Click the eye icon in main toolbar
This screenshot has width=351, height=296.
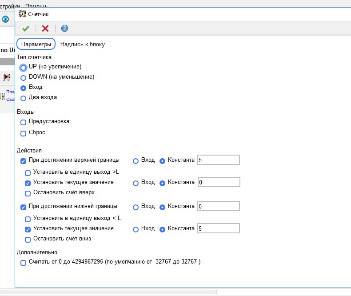click(x=5, y=19)
